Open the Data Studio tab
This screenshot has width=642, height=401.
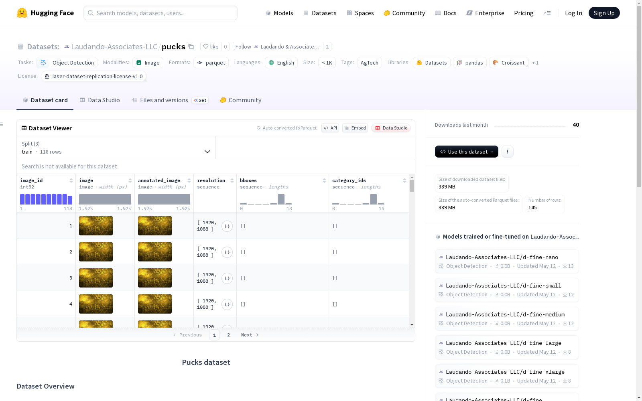point(100,100)
